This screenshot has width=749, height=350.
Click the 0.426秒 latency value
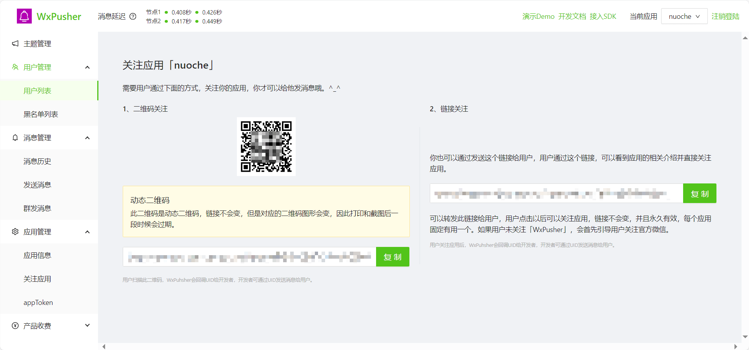coord(212,12)
